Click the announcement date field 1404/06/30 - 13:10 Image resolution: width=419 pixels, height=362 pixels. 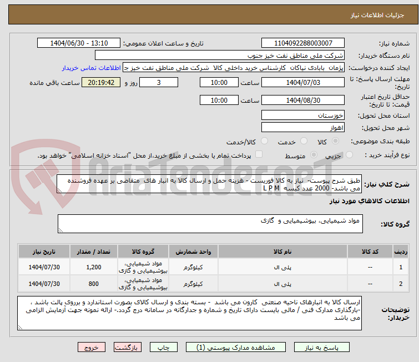(79, 43)
